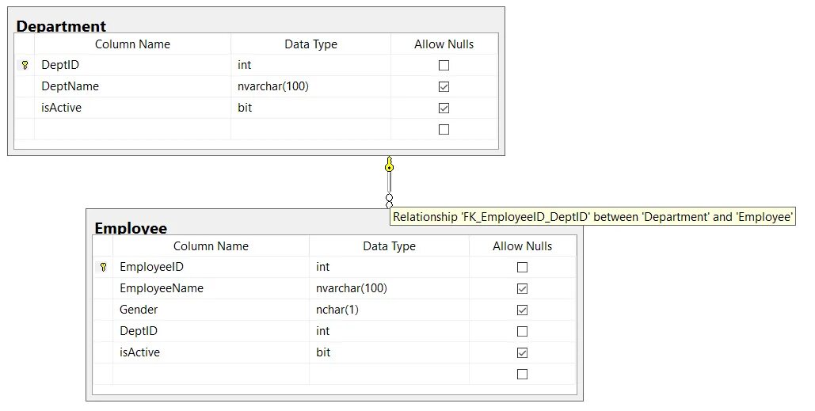Click the empty column name cell in Department
This screenshot has width=815, height=411.
(x=132, y=129)
